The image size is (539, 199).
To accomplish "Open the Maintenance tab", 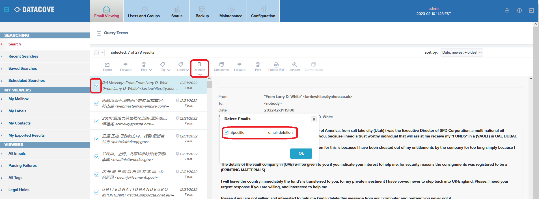I will [x=231, y=11].
